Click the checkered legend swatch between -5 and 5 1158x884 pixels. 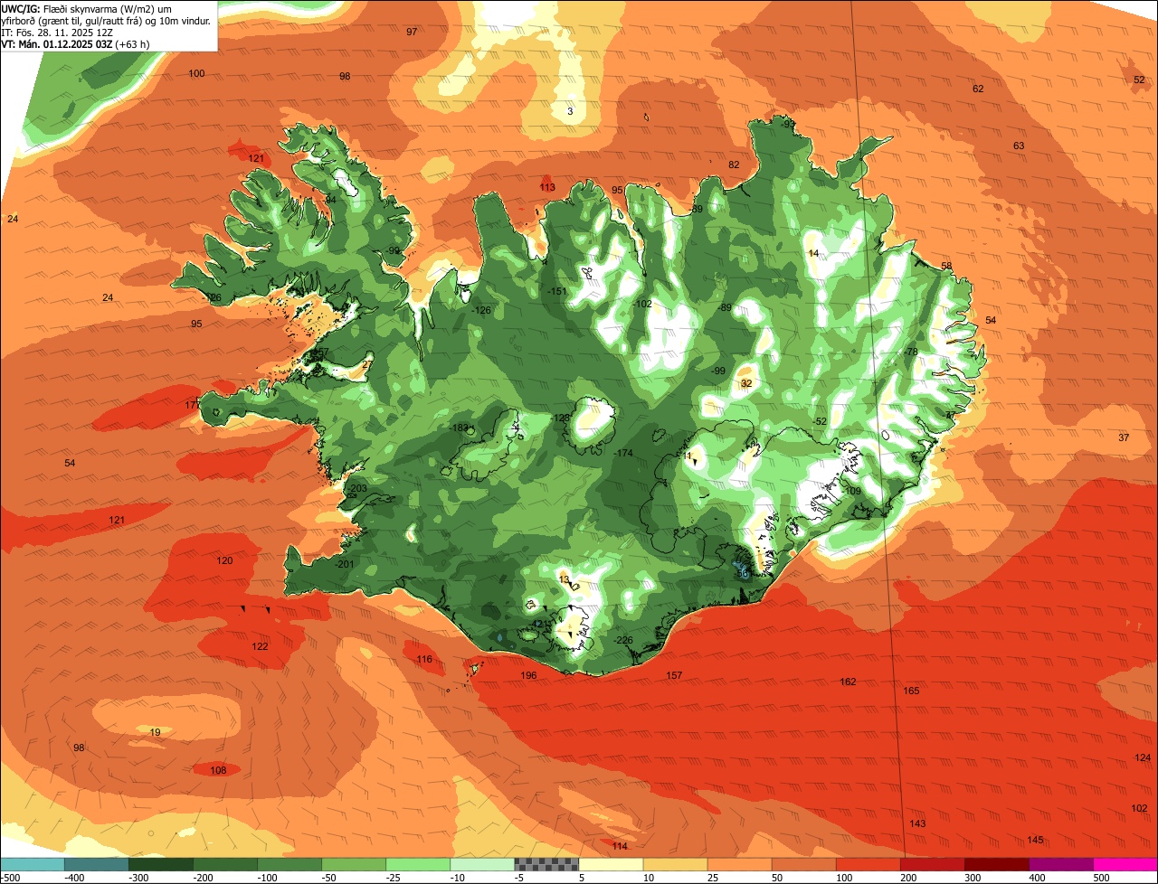pos(546,864)
